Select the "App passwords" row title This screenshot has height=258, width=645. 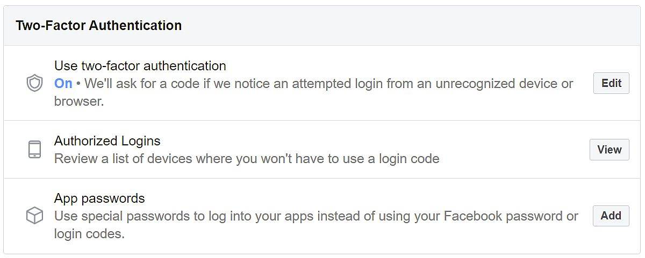coord(99,198)
